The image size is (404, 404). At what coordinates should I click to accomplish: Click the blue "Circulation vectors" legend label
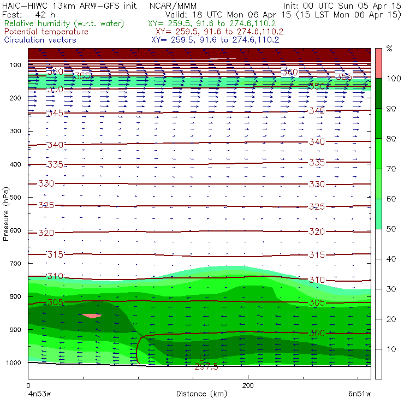(x=40, y=40)
